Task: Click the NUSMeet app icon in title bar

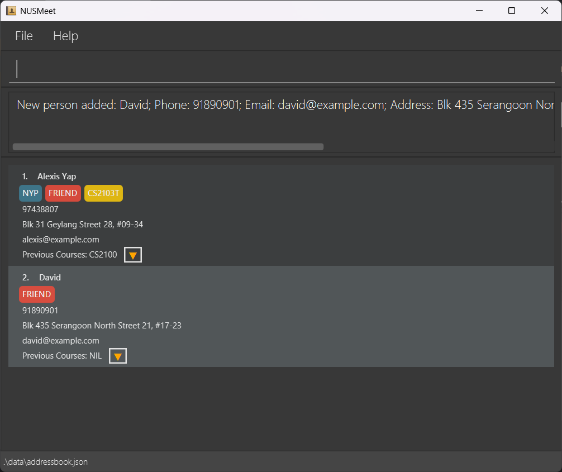Action: tap(11, 11)
